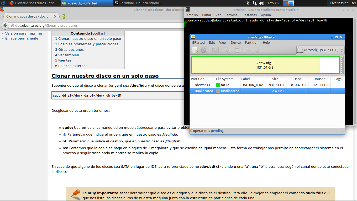Open the Ver menu in Terminal

click(x=218, y=15)
